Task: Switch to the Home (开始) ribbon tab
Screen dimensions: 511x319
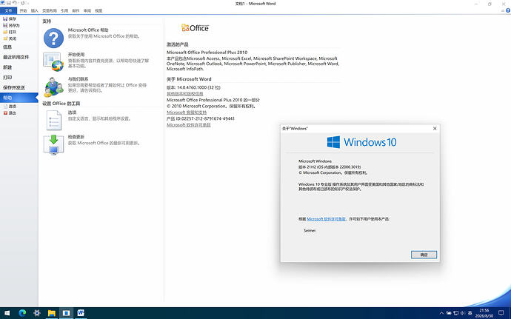Action: tap(23, 11)
